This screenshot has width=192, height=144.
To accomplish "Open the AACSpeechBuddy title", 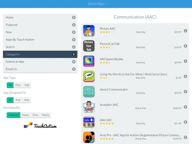I will click(x=112, y=59).
